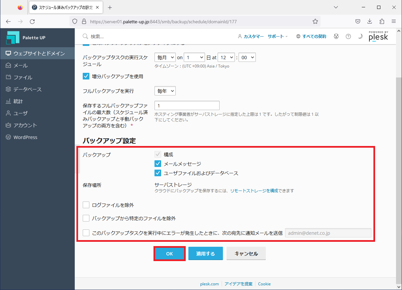Open the help question mark icon
Viewport: 402px width, 290px height.
click(348, 37)
